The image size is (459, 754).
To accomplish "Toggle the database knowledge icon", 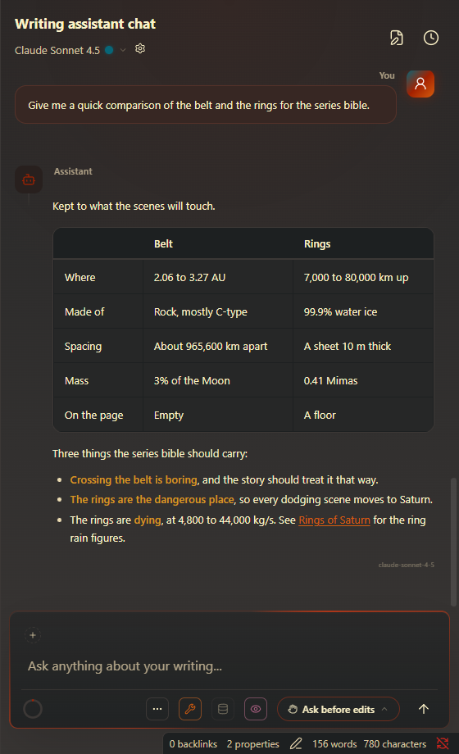I will [223, 709].
